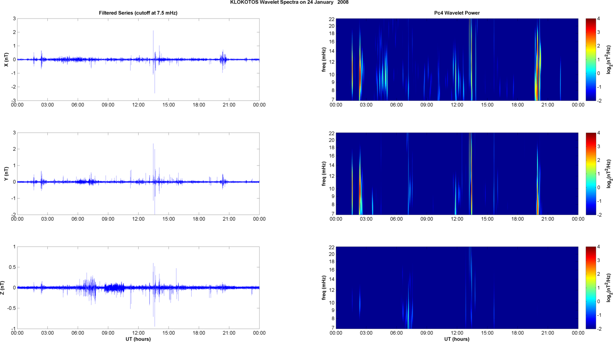
Task: Click UT (hours) label under Z series plot
Action: point(138,339)
